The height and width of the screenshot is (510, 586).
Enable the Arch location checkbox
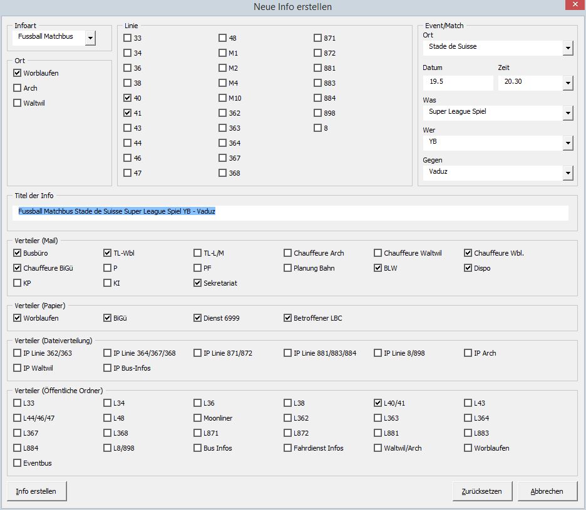(18, 88)
